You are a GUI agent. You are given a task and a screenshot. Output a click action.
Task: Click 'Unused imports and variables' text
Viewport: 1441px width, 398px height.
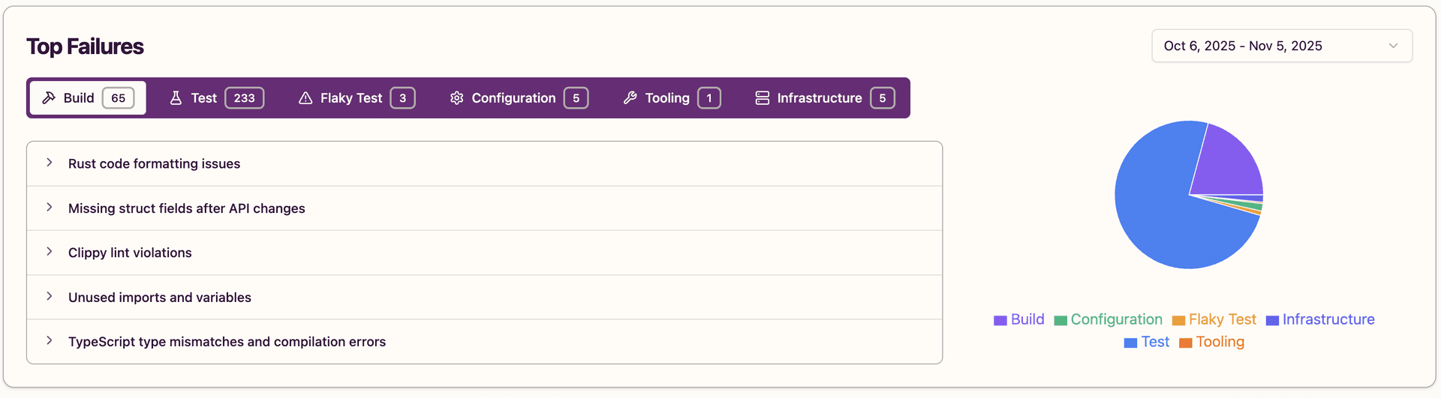point(159,298)
